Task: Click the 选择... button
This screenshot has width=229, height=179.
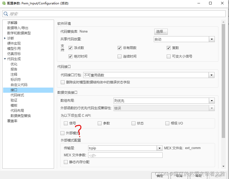Action: [x=161, y=31]
